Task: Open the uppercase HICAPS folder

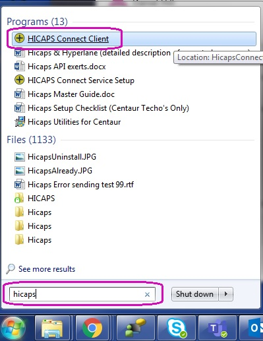Action: tap(42, 199)
